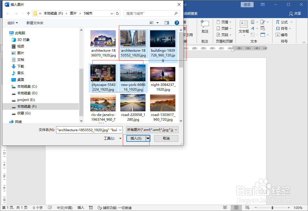The height and width of the screenshot is (211, 308).
Task: Click the 搜索"5城市" search field
Action: pos(149,13)
